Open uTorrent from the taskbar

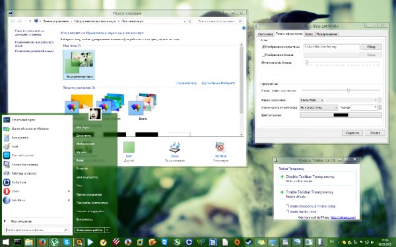point(54,242)
